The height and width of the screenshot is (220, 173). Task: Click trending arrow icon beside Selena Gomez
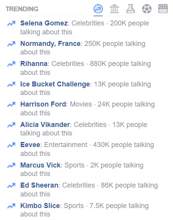[11, 24]
